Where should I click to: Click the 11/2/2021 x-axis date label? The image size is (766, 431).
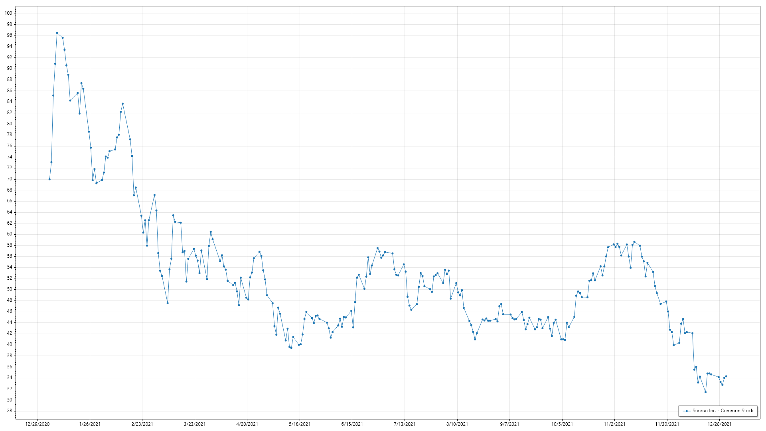click(614, 424)
